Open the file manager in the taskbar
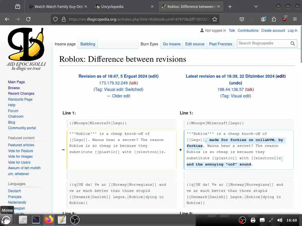 pyautogui.click(x=23, y=220)
